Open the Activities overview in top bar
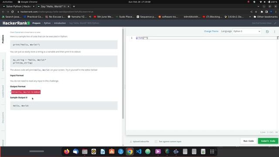The height and width of the screenshot is (157, 279). (x=7, y=2)
